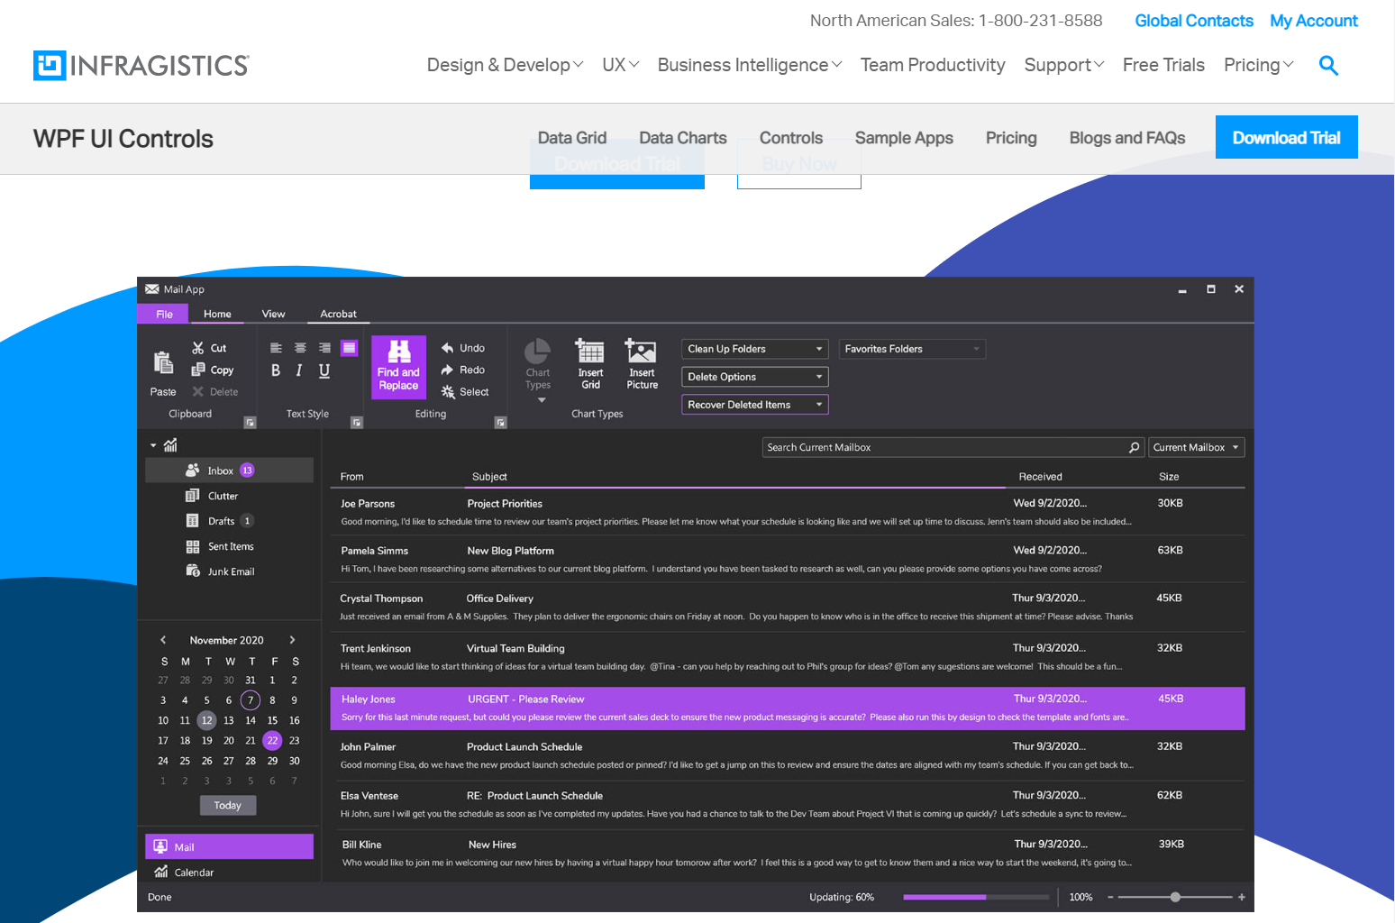Open the Global Contacts link
The width and height of the screenshot is (1395, 923).
click(x=1194, y=21)
